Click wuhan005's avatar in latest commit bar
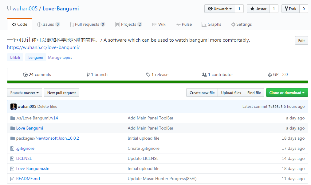The height and width of the screenshot is (185, 311). point(14,107)
